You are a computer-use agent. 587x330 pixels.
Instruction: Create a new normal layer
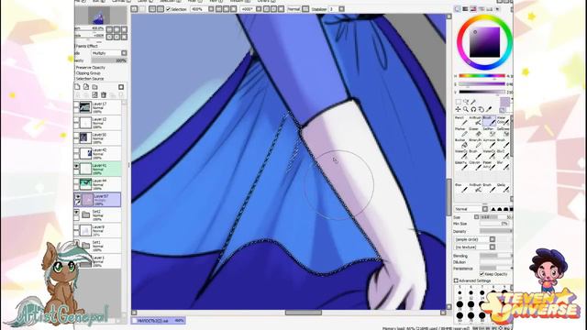coord(77,87)
